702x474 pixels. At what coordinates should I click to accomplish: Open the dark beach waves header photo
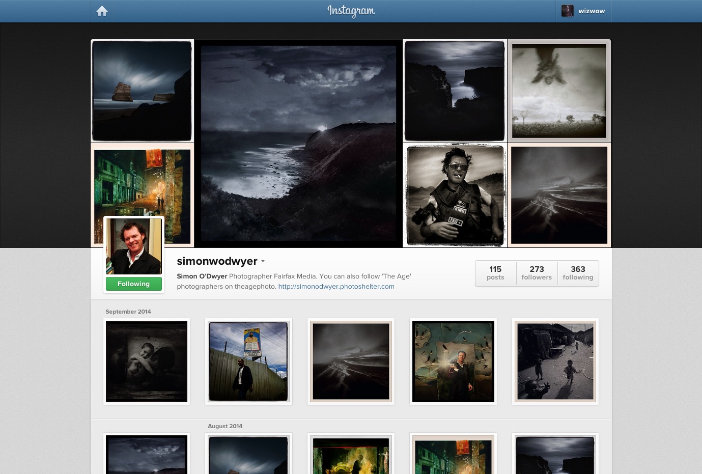(559, 196)
